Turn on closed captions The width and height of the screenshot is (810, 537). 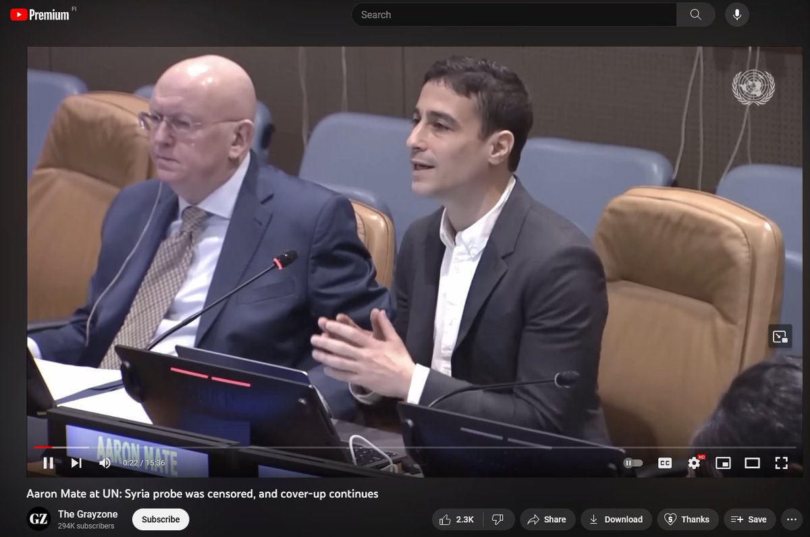tap(665, 463)
